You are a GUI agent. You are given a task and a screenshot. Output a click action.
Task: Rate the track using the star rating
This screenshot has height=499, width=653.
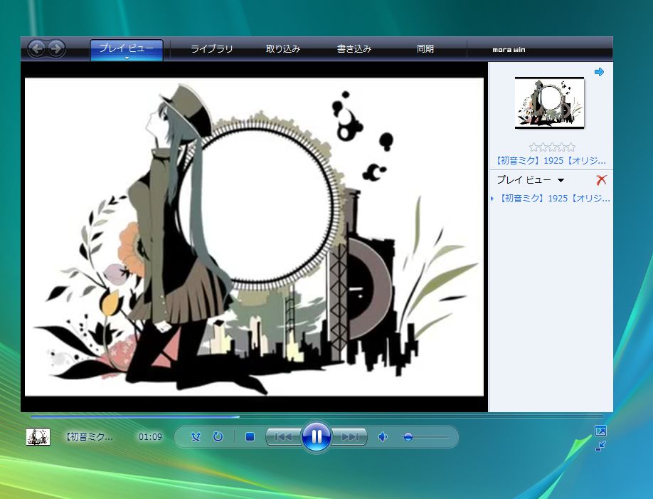coord(552,147)
